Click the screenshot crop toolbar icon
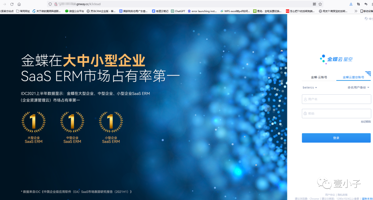Viewport: 373px width, 200px height. (x=358, y=4)
